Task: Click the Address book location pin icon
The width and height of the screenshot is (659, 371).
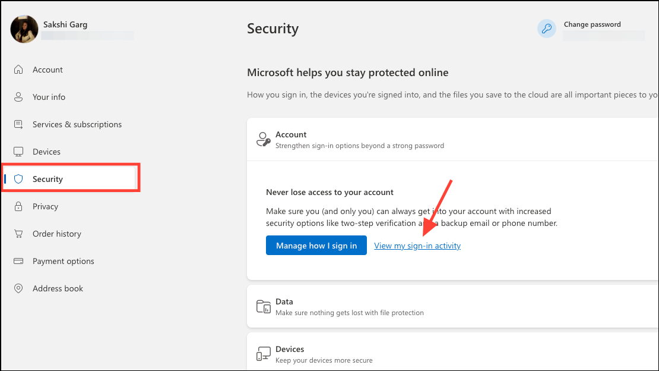Action: 19,288
